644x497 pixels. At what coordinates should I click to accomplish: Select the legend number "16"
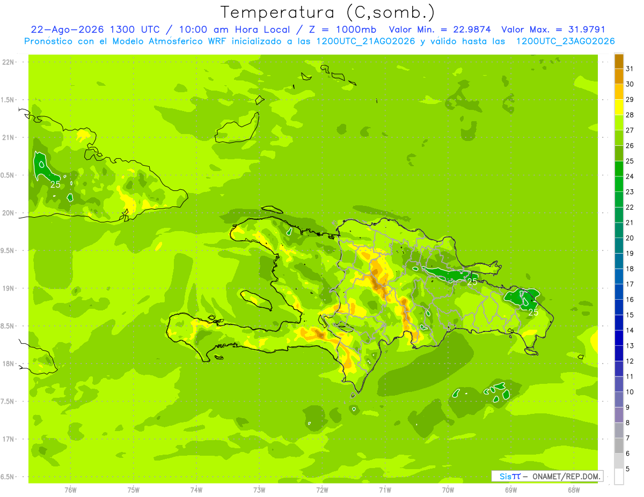coord(630,300)
